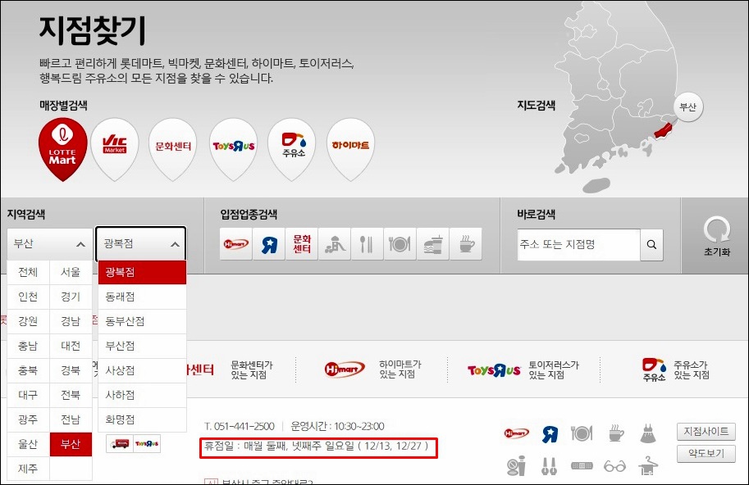Viewport: 749px width, 485px height.
Task: Select 충남 in region list
Action: [x=28, y=346]
